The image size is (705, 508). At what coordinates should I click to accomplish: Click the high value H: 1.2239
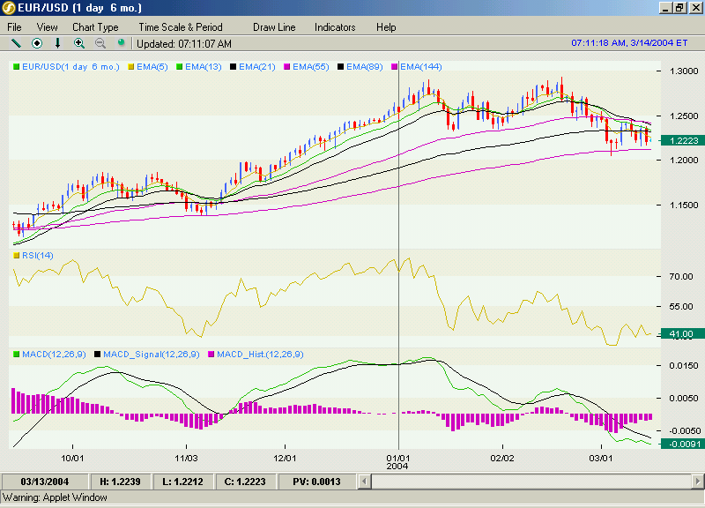point(120,482)
